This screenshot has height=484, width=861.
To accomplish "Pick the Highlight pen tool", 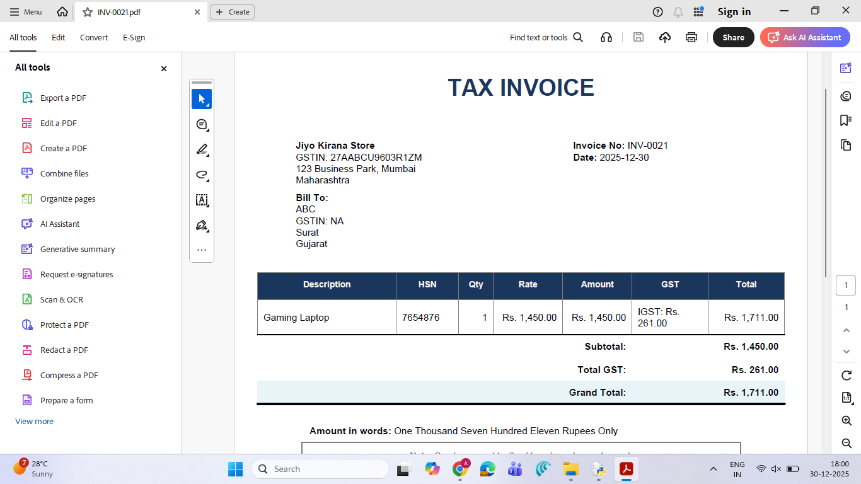I will [x=202, y=150].
